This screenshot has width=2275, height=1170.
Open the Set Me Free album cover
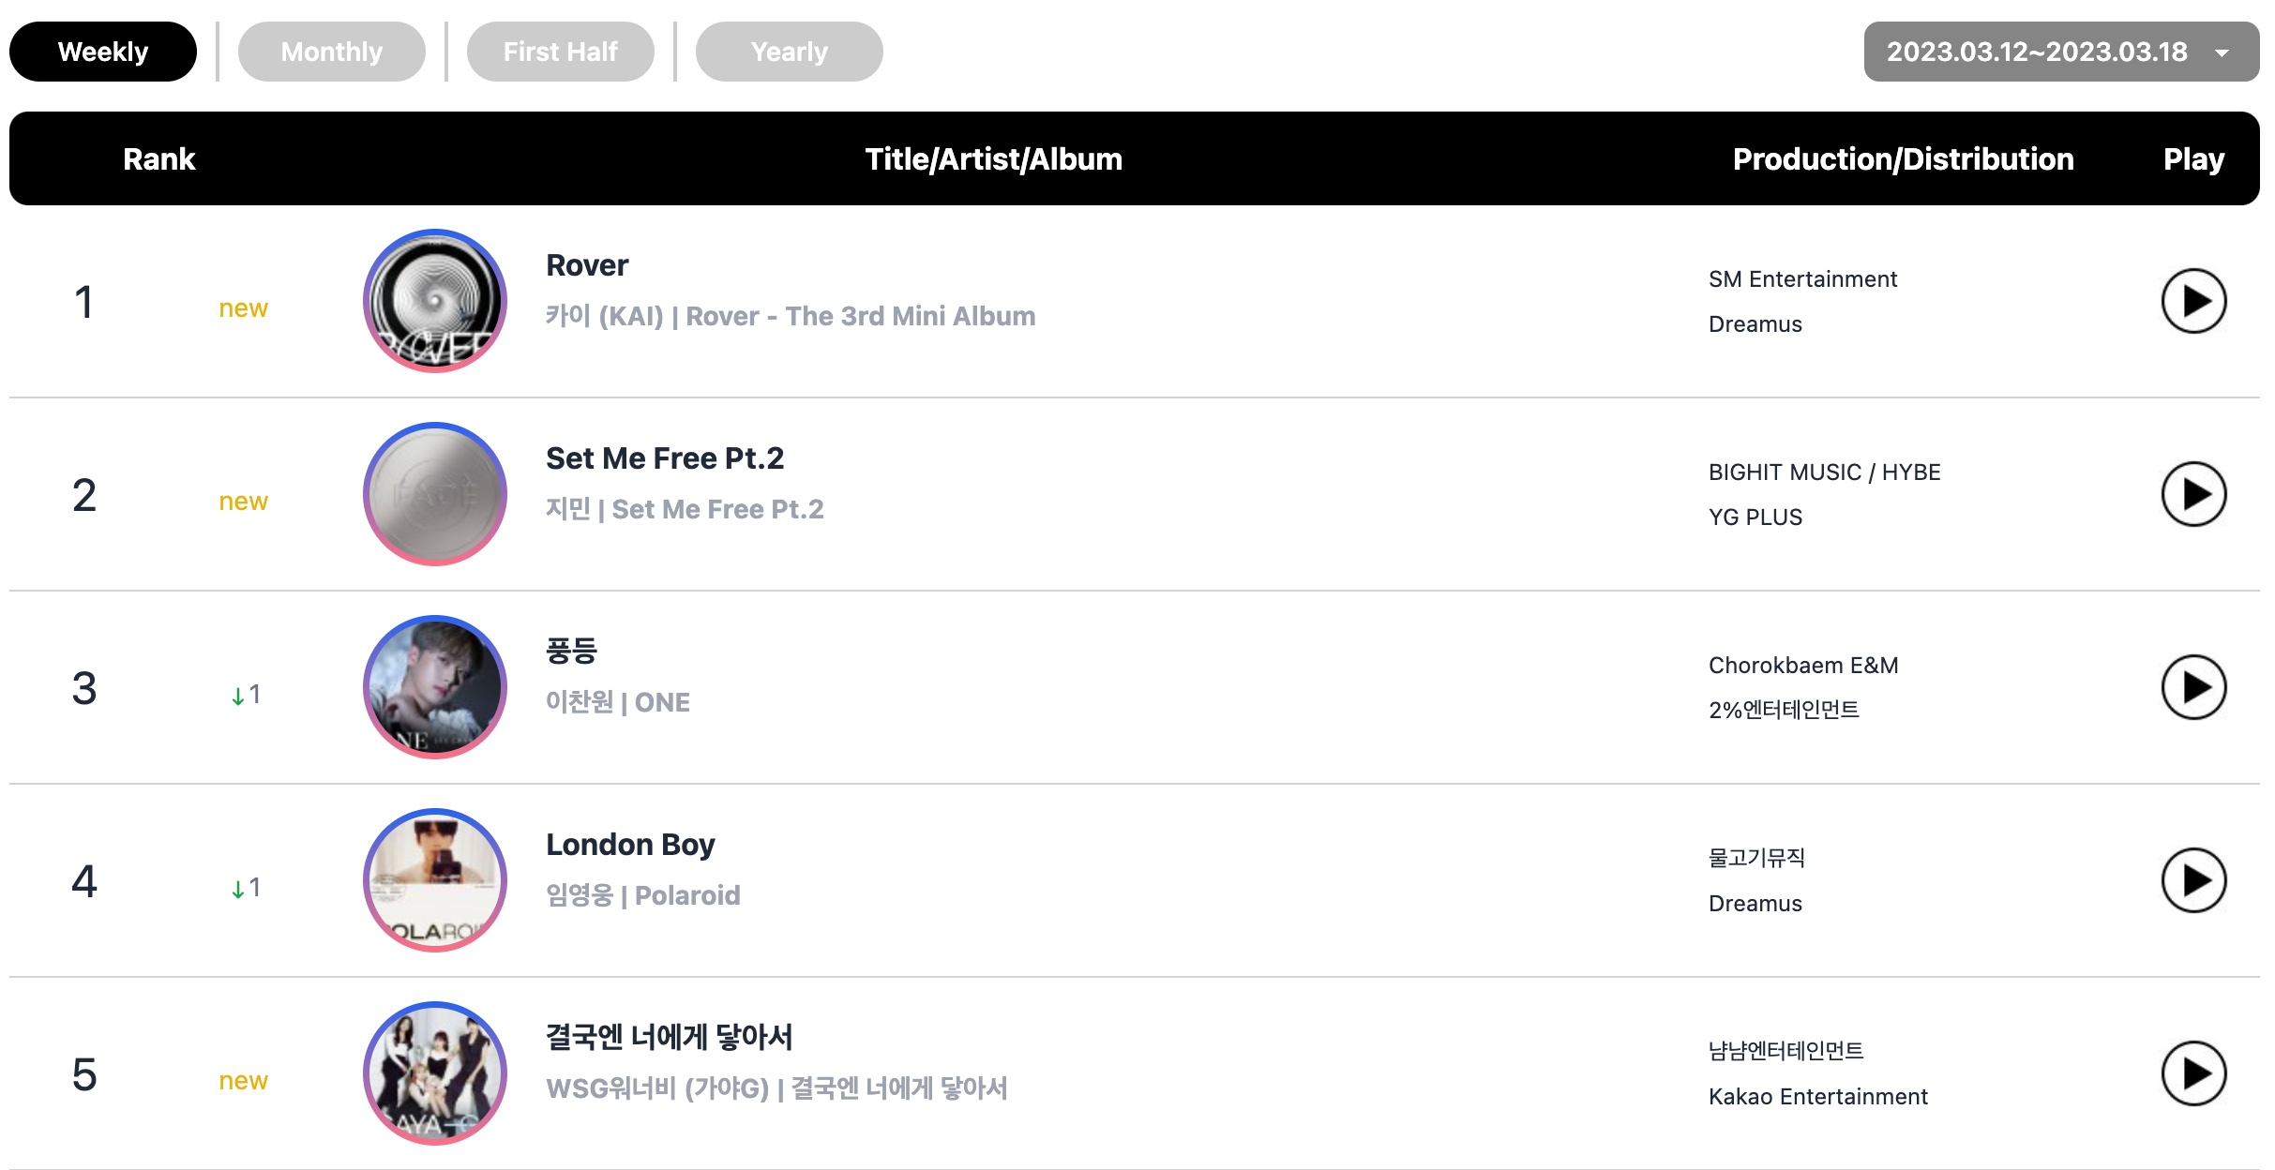(x=435, y=494)
